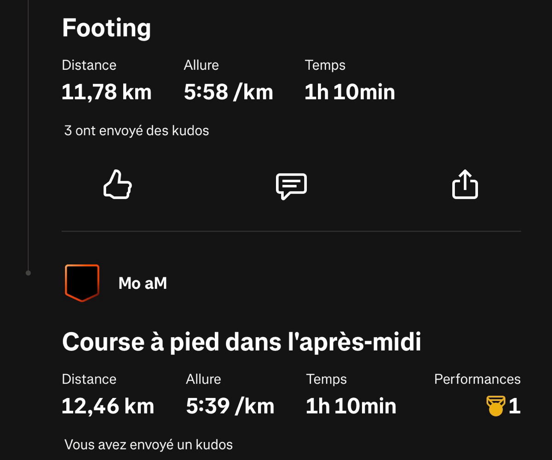This screenshot has width=552, height=460.
Task: Select the 5:58 /km pace value
Action: pos(228,92)
